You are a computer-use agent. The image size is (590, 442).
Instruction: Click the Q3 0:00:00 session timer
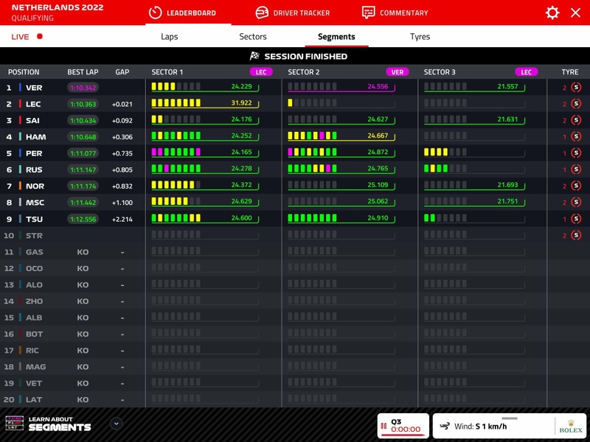point(406,429)
